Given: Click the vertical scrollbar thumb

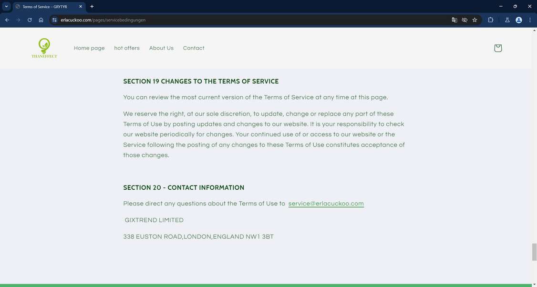Looking at the screenshot, I should point(534,252).
